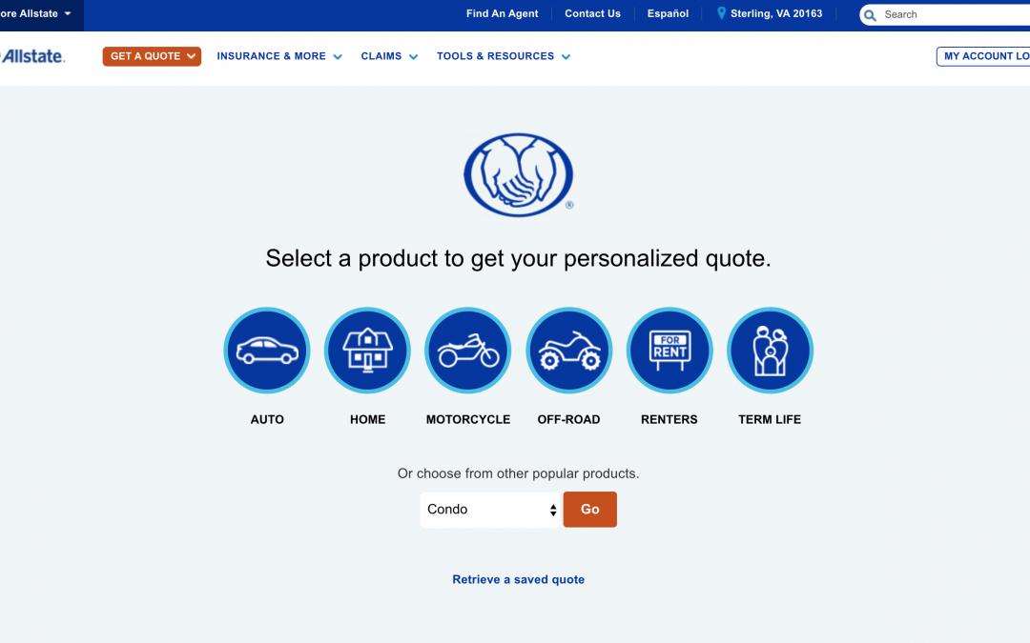
Task: Choose the Home insurance house icon
Action: point(367,351)
